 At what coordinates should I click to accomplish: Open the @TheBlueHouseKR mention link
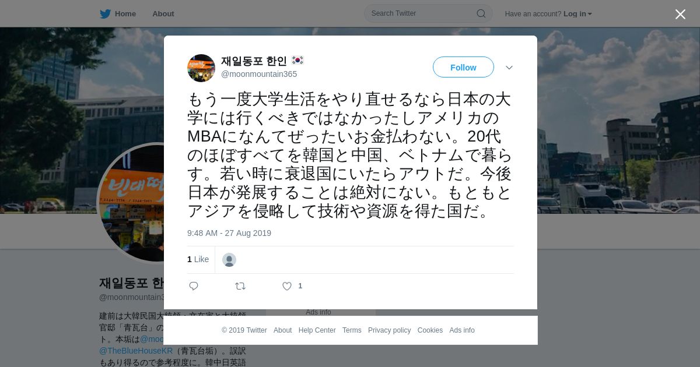click(136, 351)
